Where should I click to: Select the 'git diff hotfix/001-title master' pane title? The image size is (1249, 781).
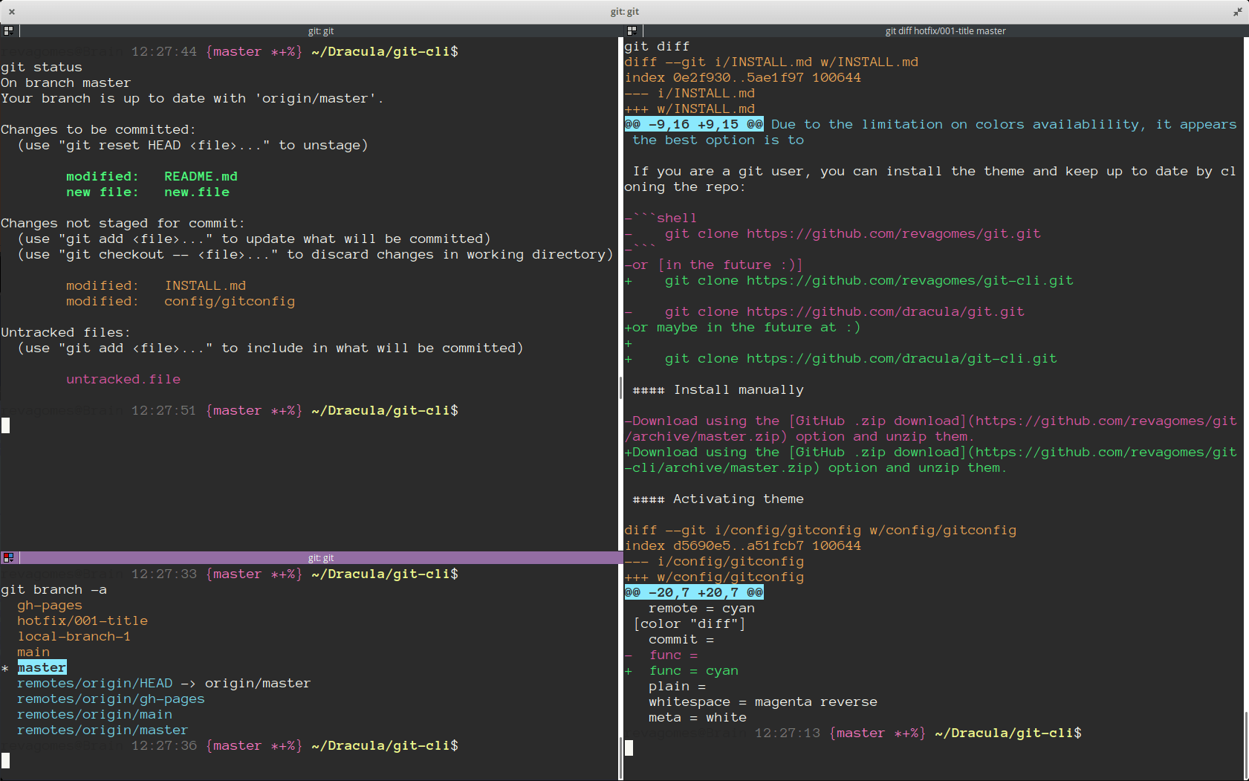945,30
